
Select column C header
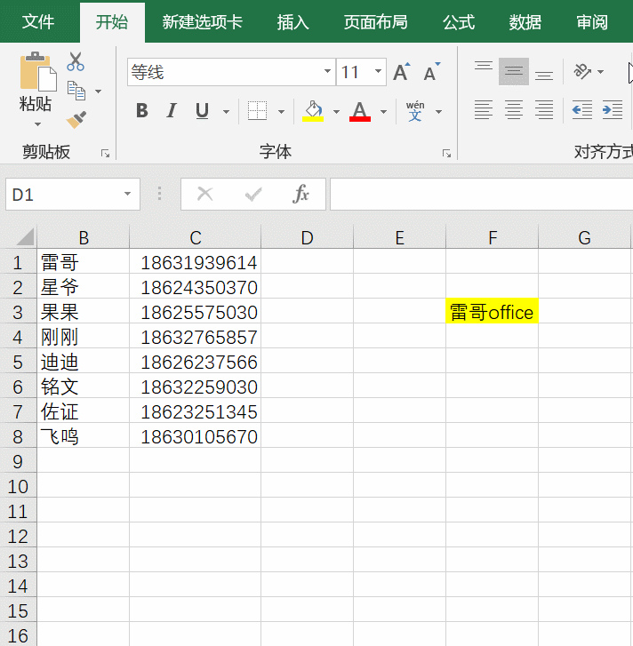196,237
